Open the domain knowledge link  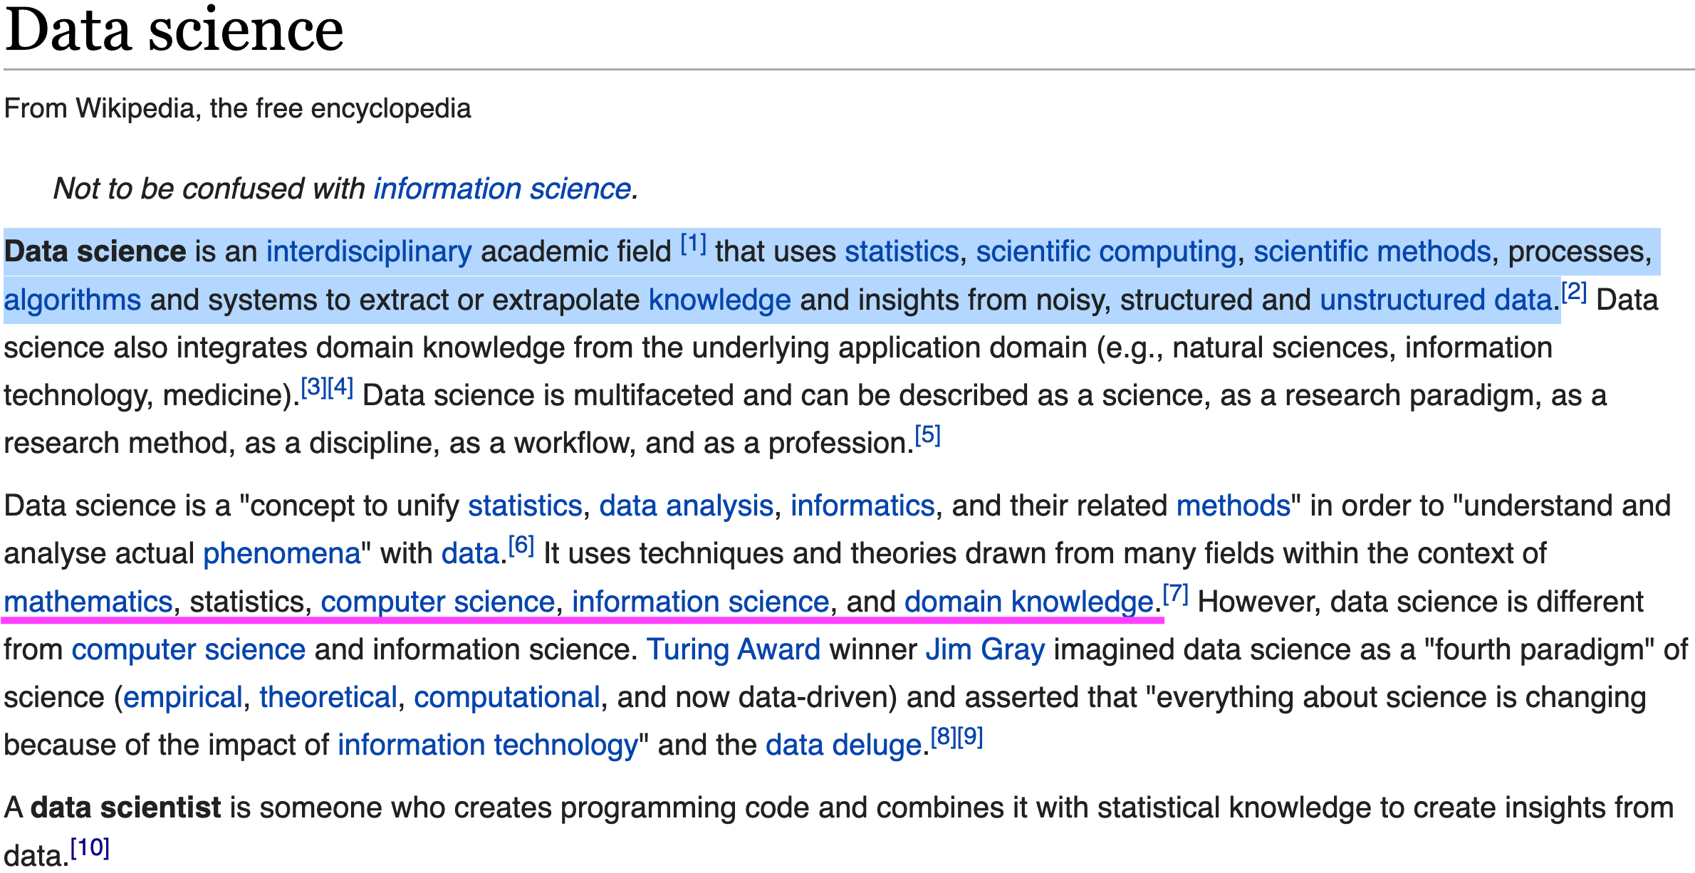(x=1028, y=602)
